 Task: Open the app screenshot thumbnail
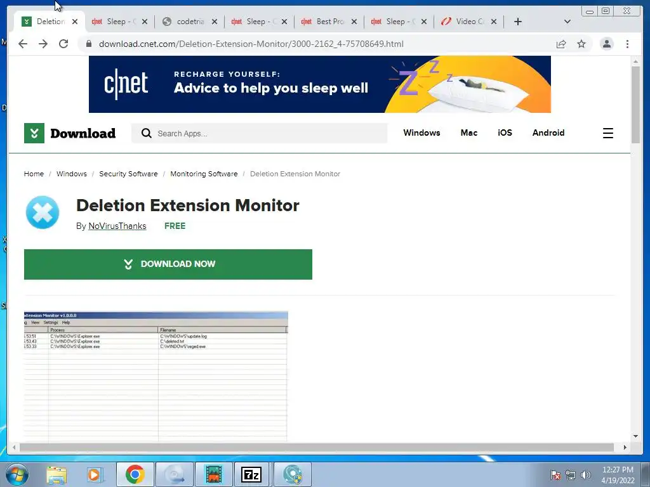pyautogui.click(x=156, y=377)
